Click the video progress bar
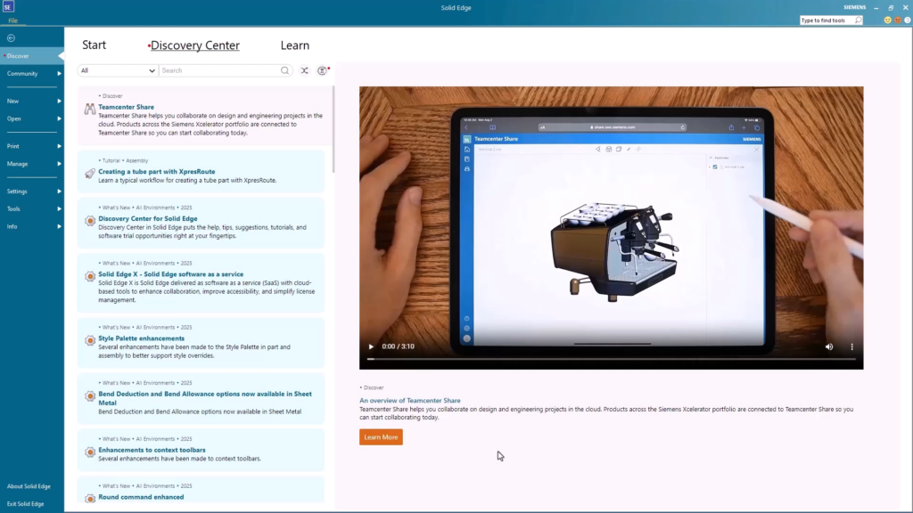The height and width of the screenshot is (513, 913). [x=611, y=359]
